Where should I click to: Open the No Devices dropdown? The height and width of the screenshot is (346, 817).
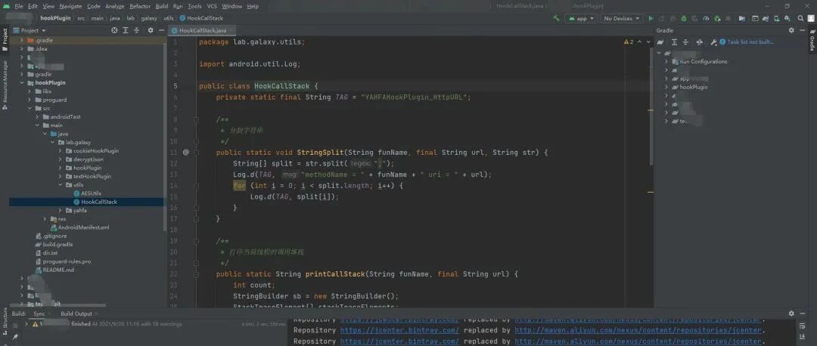coord(622,18)
